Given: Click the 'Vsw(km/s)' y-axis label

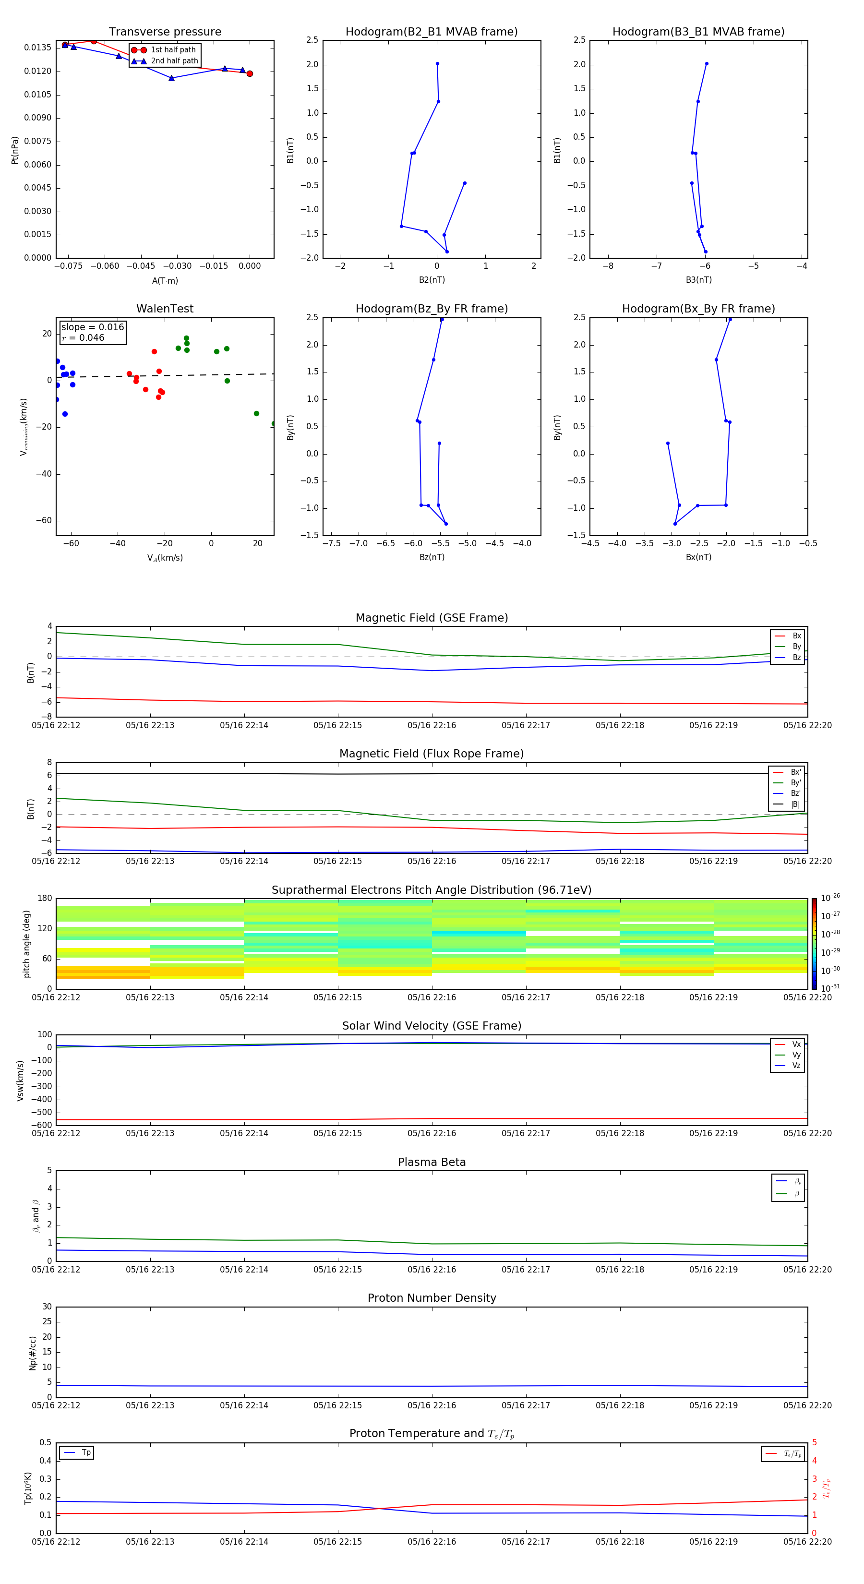Looking at the screenshot, I should click(x=20, y=1080).
